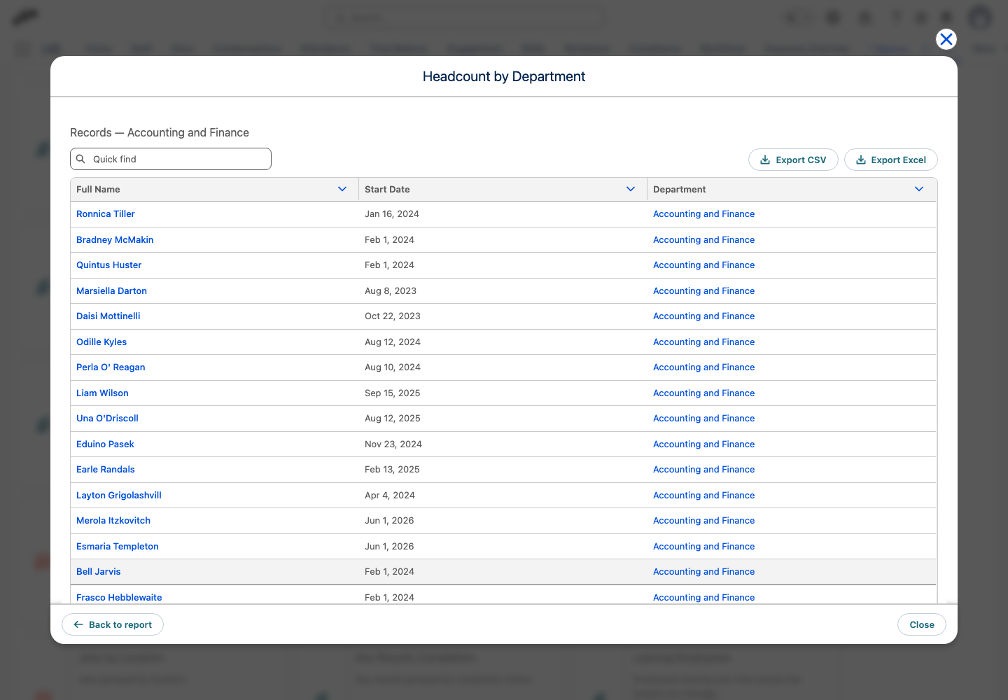Open Quintus Huster's profile link
The height and width of the screenshot is (700, 1008).
[109, 265]
